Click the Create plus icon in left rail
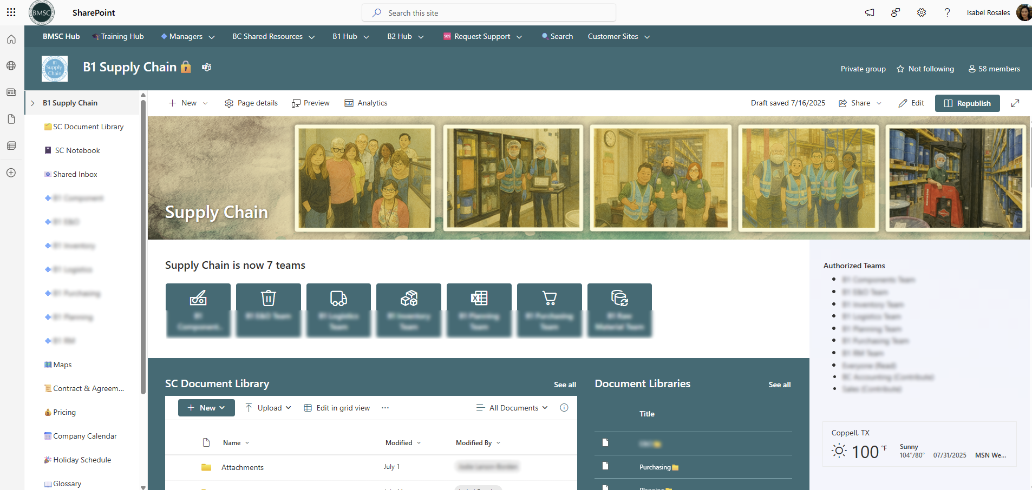Viewport: 1032px width, 490px height. click(x=11, y=173)
